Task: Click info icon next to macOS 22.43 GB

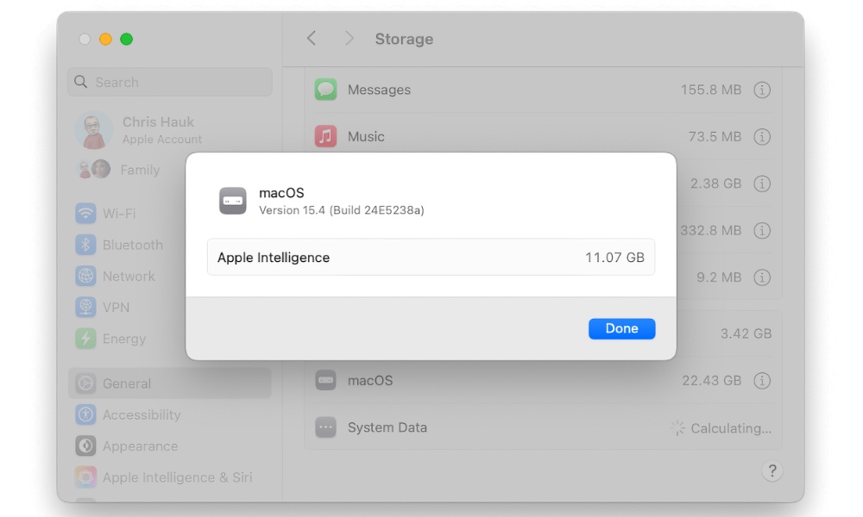Action: click(x=762, y=380)
